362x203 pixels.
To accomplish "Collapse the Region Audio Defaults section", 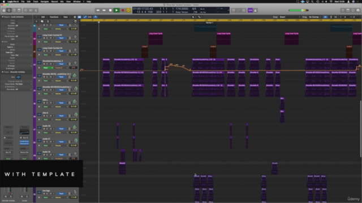I will click(x=2, y=17).
